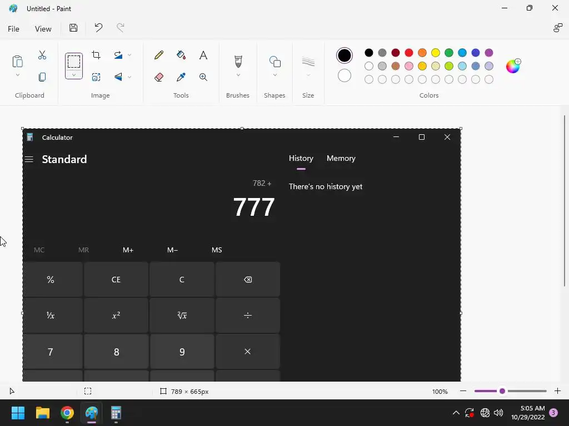569x426 pixels.
Task: Pick the green color swatch
Action: 449,53
